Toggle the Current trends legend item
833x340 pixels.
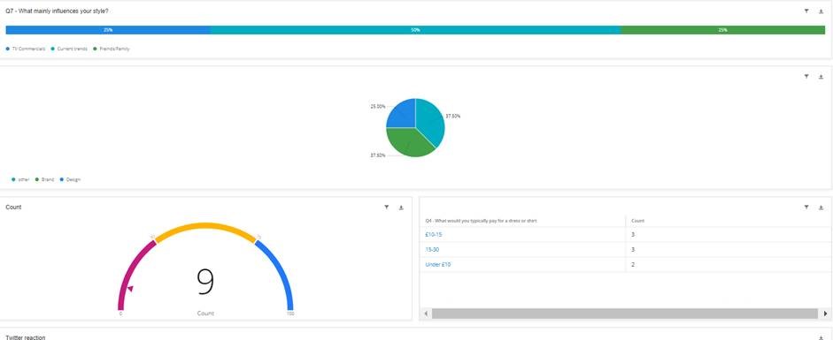[x=69, y=49]
